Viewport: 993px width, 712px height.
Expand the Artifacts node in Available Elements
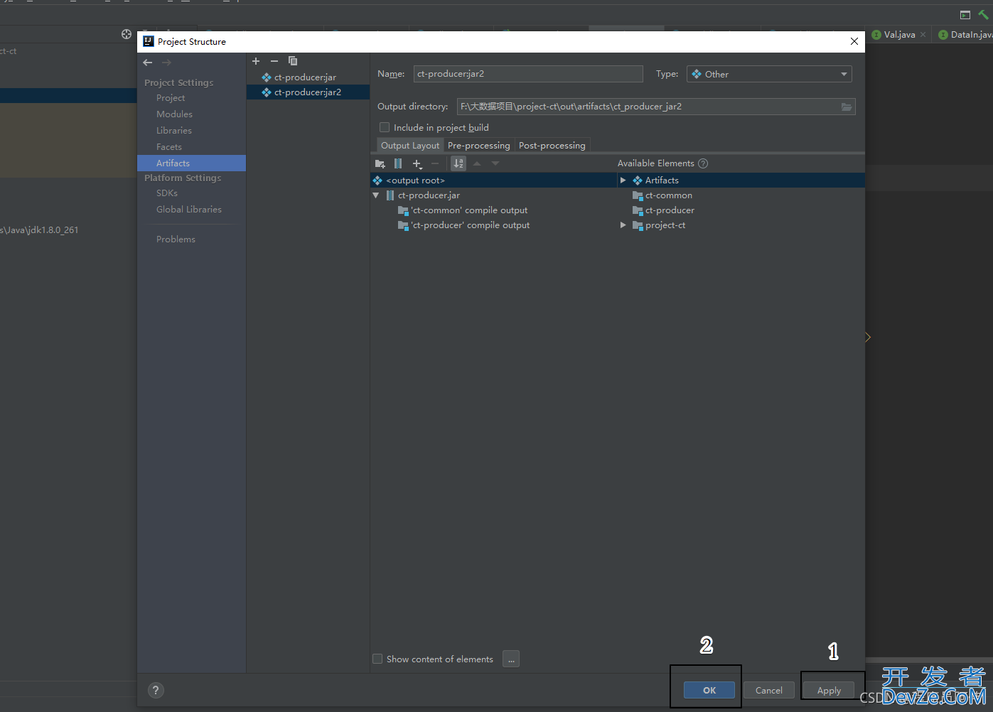click(623, 180)
